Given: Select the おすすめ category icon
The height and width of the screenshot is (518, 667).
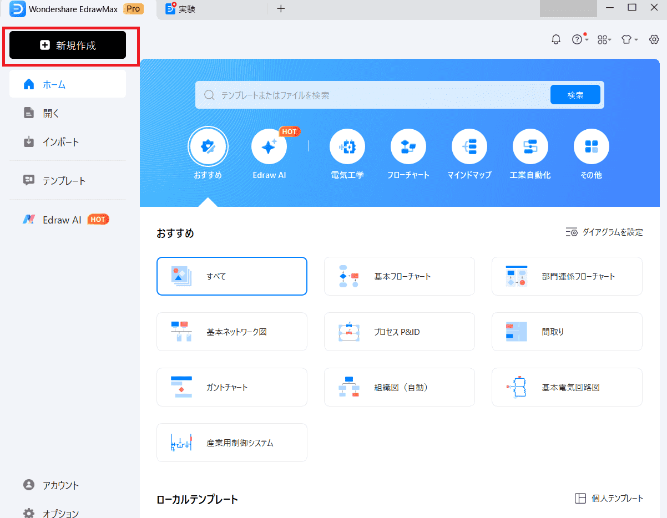Looking at the screenshot, I should pyautogui.click(x=208, y=147).
